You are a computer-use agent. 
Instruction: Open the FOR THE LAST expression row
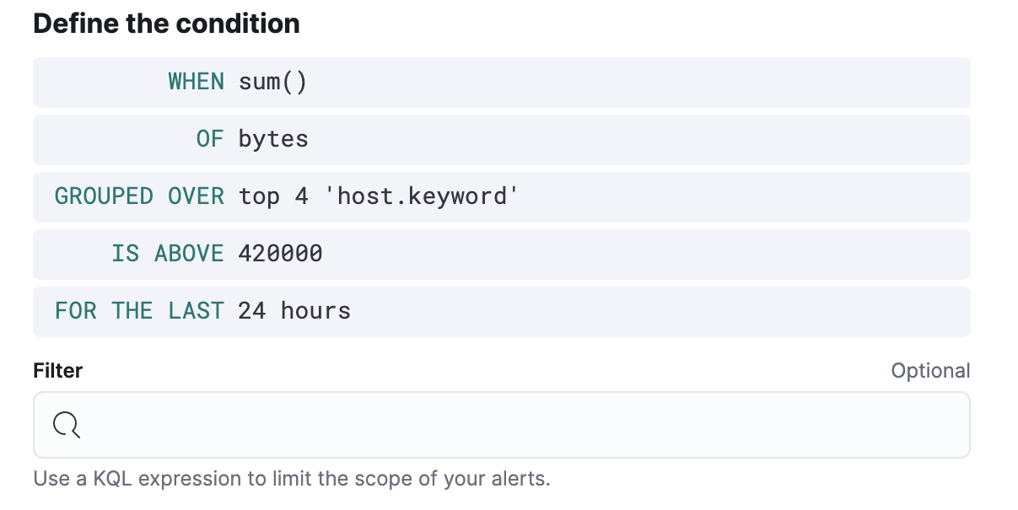[x=501, y=312]
